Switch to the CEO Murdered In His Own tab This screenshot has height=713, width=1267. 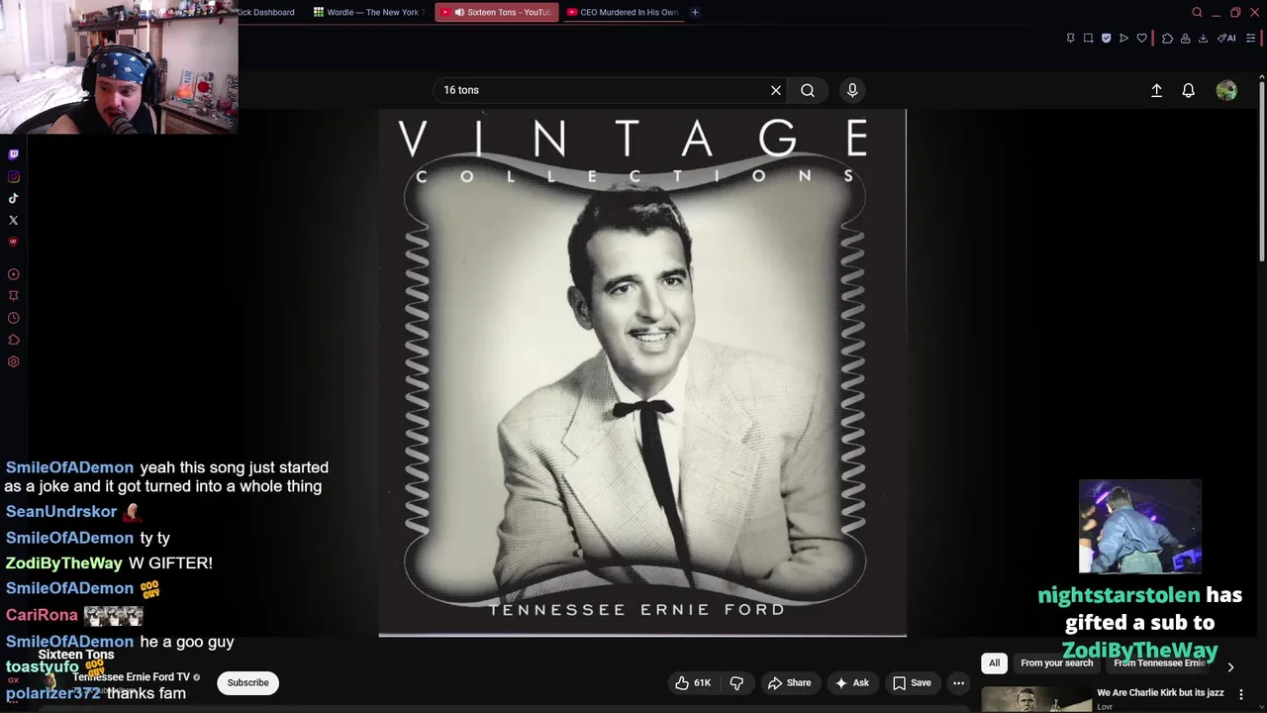click(623, 12)
